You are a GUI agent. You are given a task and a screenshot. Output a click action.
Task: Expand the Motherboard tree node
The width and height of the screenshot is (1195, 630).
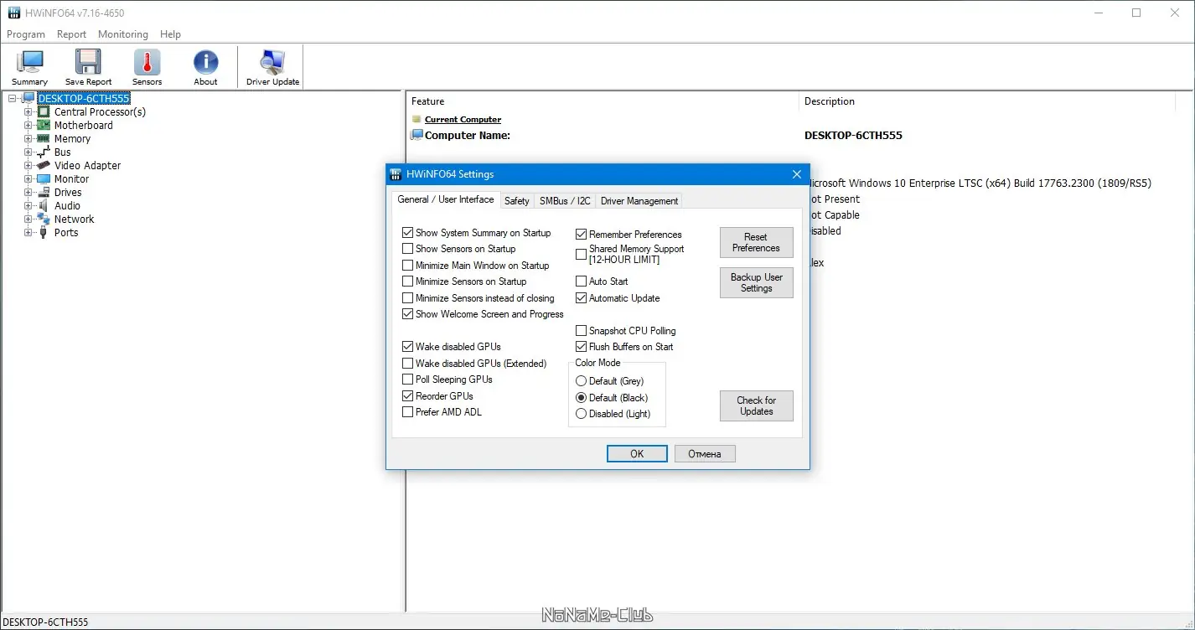click(x=28, y=126)
